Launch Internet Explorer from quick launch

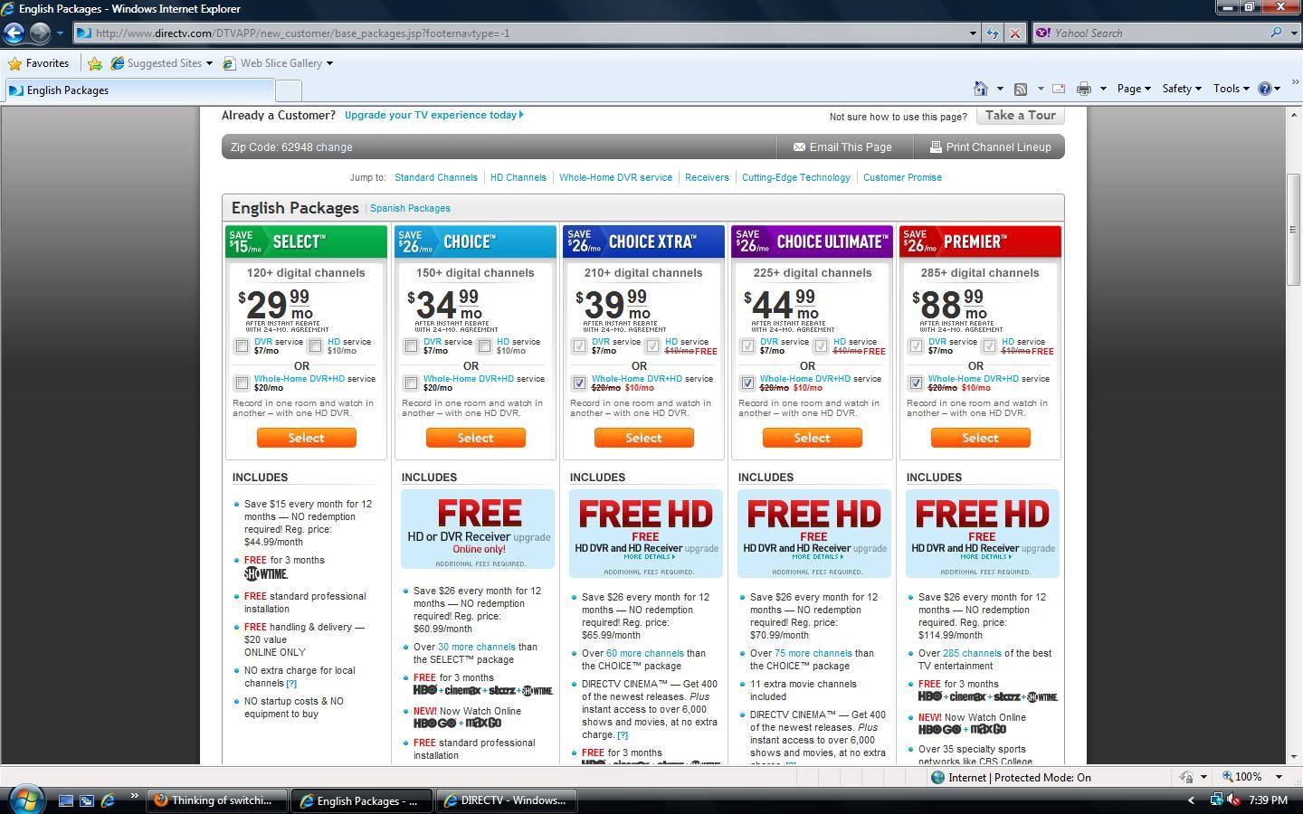[x=108, y=800]
